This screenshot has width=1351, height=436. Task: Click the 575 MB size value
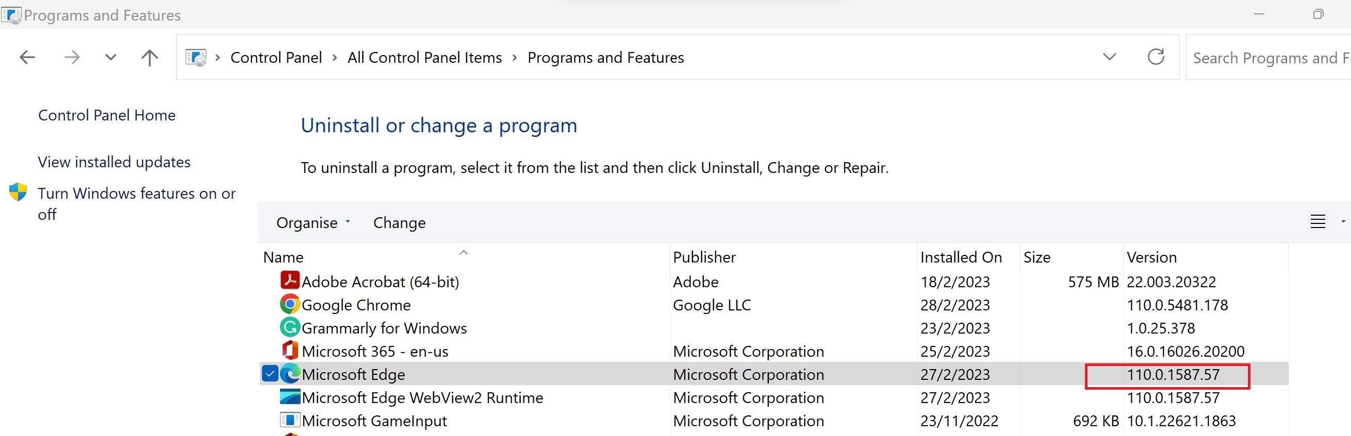coord(1094,282)
